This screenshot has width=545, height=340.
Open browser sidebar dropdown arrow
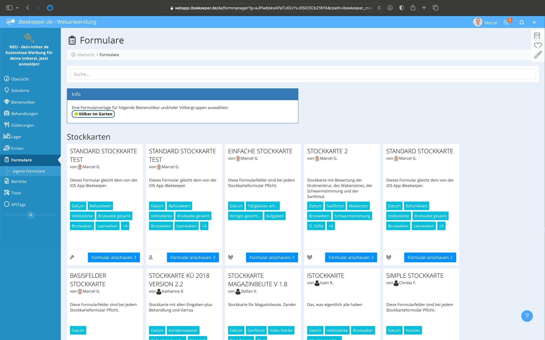(17, 8)
